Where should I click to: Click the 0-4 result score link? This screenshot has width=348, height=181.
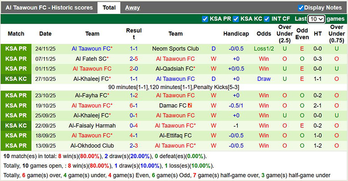coord(133,126)
